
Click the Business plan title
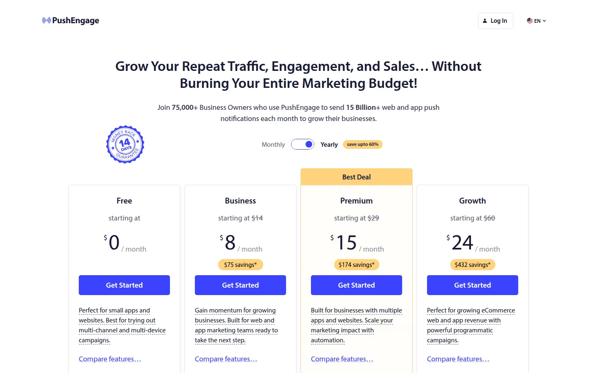240,201
